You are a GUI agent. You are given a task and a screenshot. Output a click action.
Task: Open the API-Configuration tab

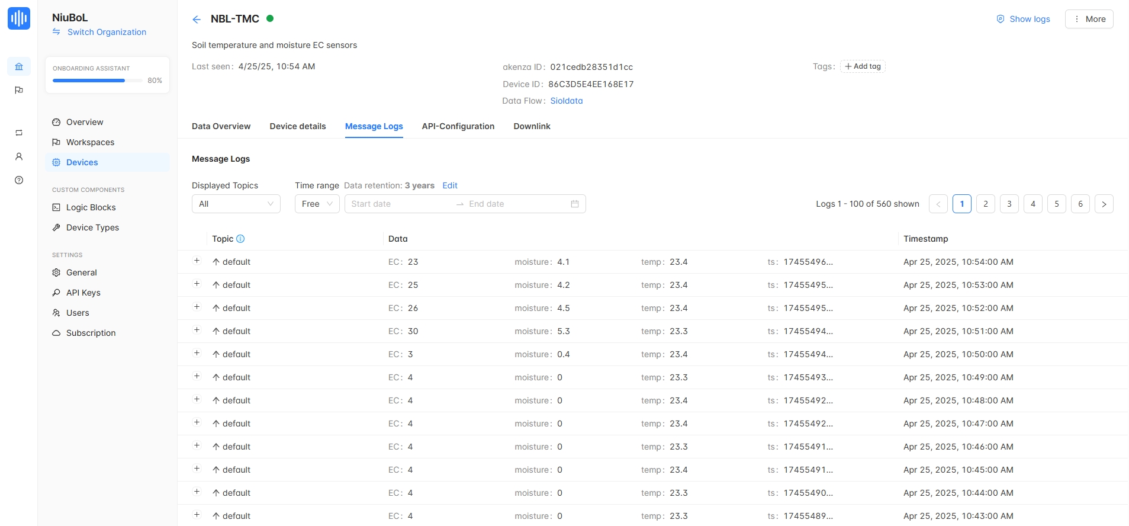pos(458,126)
